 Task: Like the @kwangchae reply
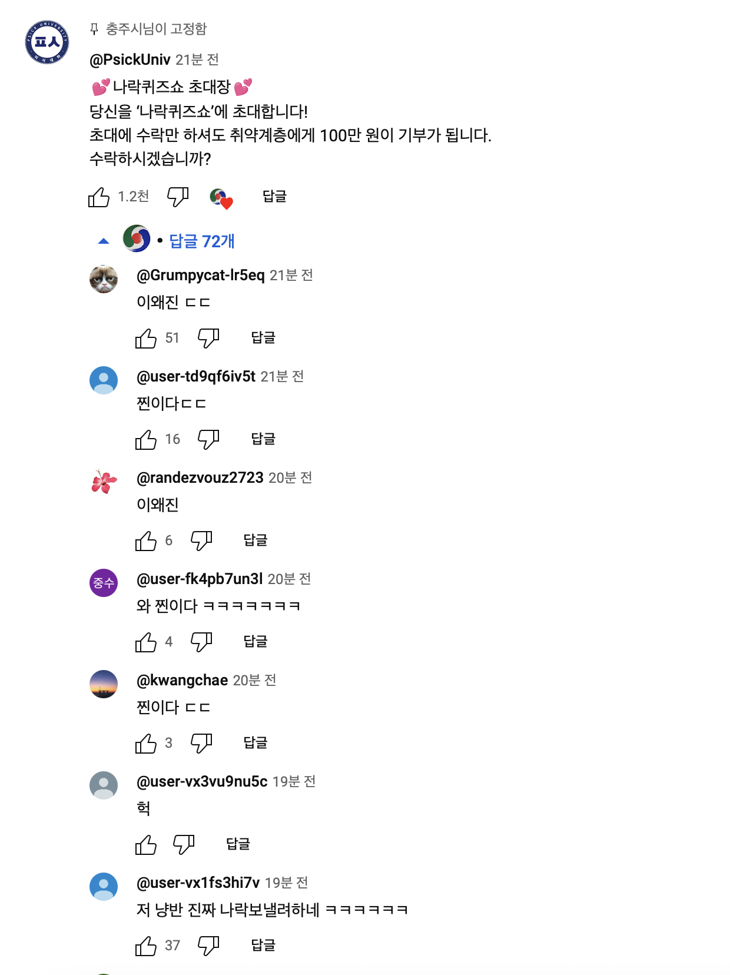(x=146, y=744)
